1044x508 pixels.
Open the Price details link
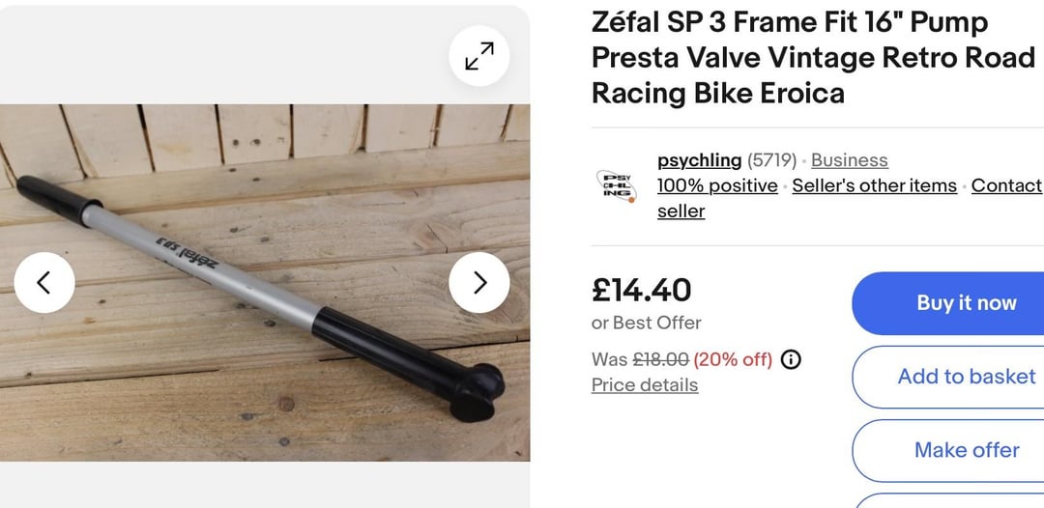(x=645, y=385)
